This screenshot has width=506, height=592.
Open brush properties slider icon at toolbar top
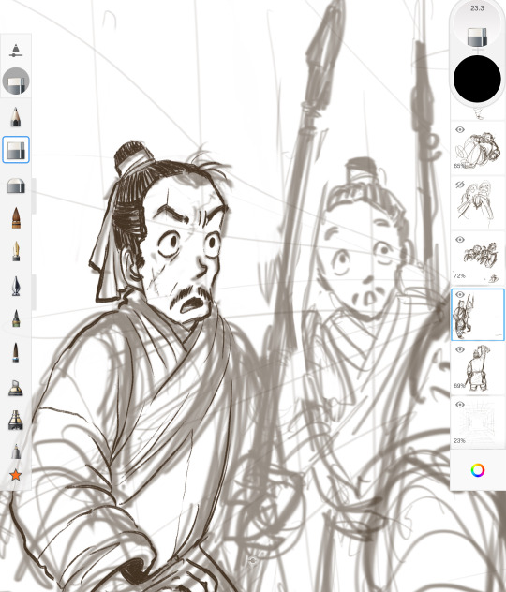coord(16,51)
